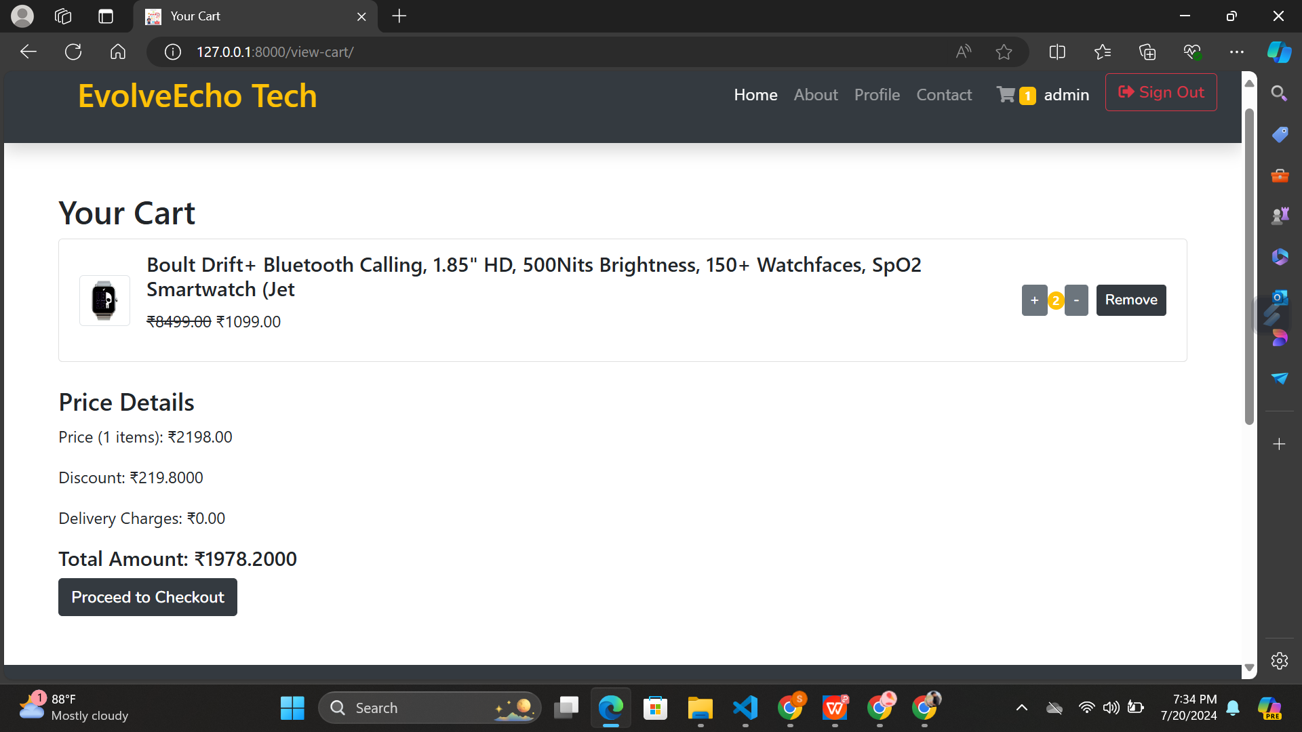Go to the Home page
This screenshot has width=1302, height=732.
click(x=755, y=95)
